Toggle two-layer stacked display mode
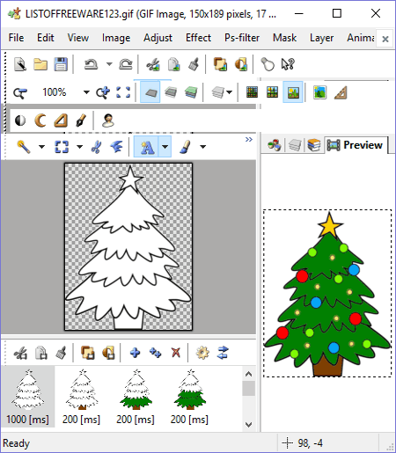396x453 pixels. click(171, 92)
